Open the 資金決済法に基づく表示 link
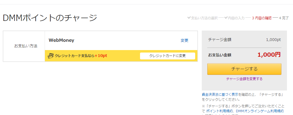This screenshot has width=293, height=115. pos(220,94)
